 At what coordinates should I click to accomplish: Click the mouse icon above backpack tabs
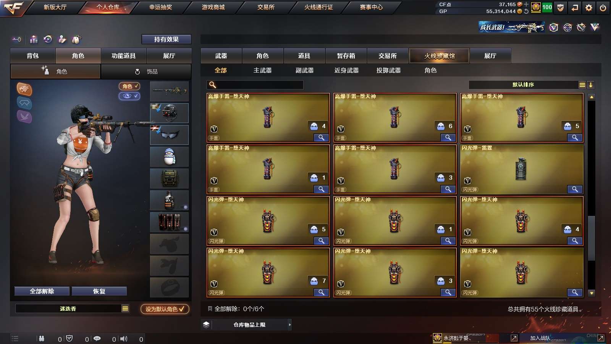77,39
